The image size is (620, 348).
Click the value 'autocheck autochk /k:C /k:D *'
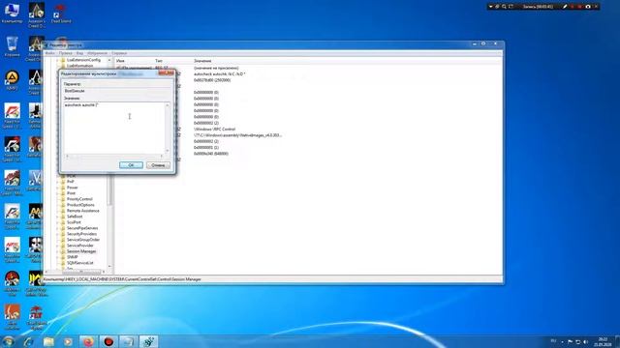219,74
